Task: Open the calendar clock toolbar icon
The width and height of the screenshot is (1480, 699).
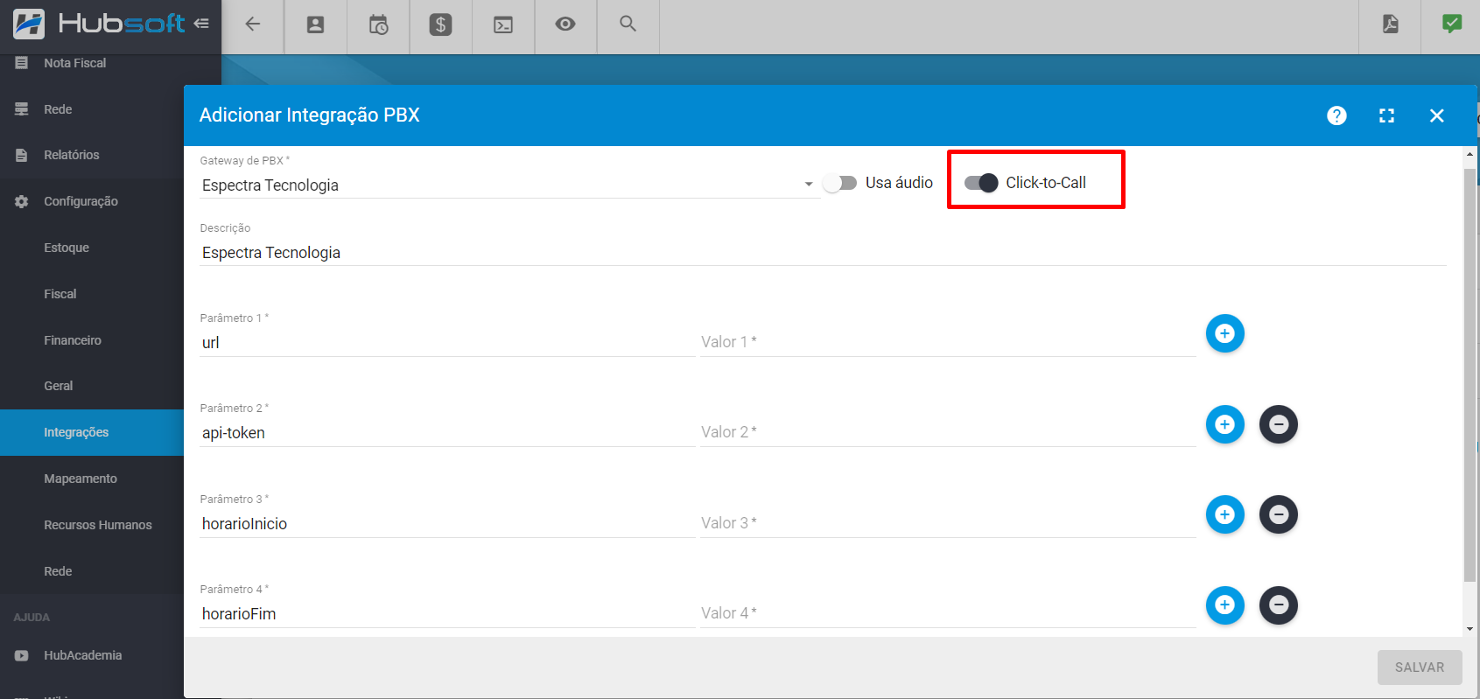Action: (378, 24)
